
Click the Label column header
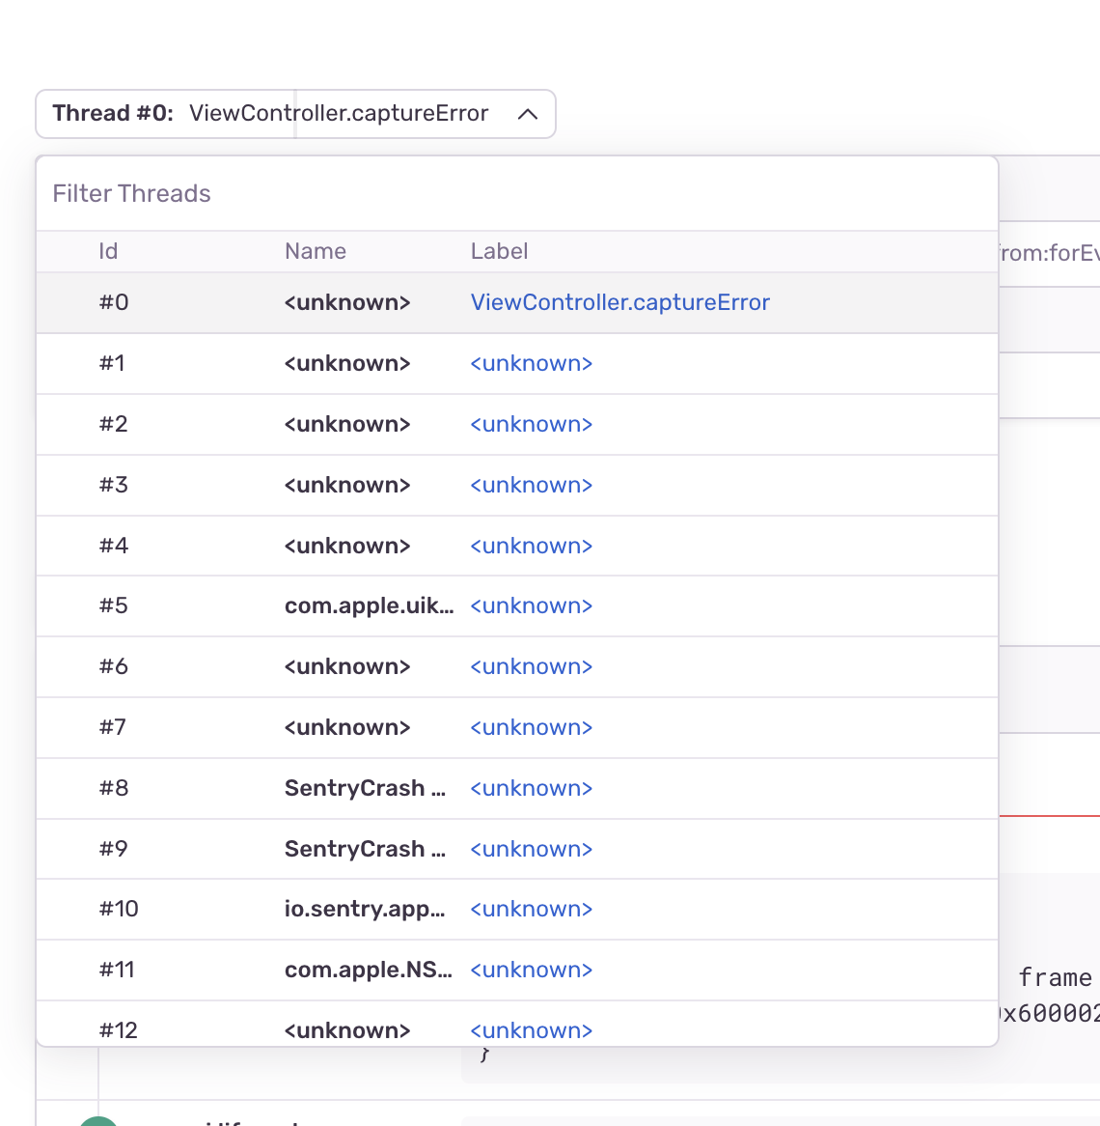[500, 251]
